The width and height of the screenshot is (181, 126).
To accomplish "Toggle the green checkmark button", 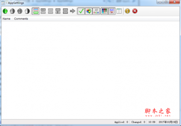I will (81, 11).
